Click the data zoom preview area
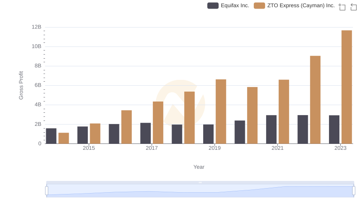Screen dimensions: 362x208 pyautogui.click(x=200, y=191)
